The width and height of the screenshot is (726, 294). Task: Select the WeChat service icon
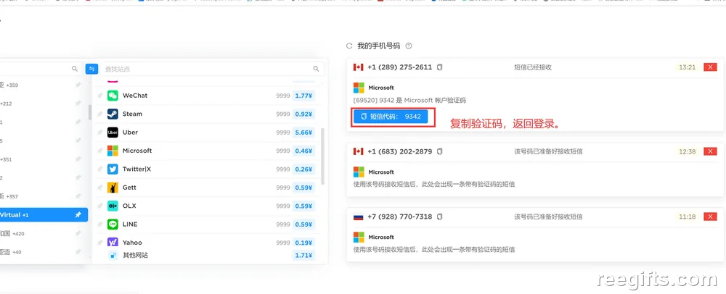pyautogui.click(x=113, y=96)
